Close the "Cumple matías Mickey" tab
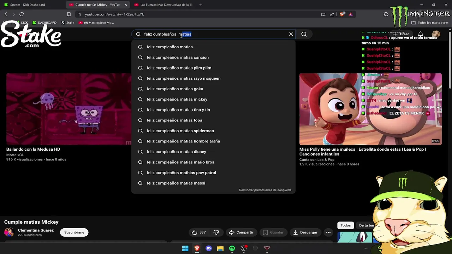Image resolution: width=452 pixels, height=254 pixels. [126, 5]
